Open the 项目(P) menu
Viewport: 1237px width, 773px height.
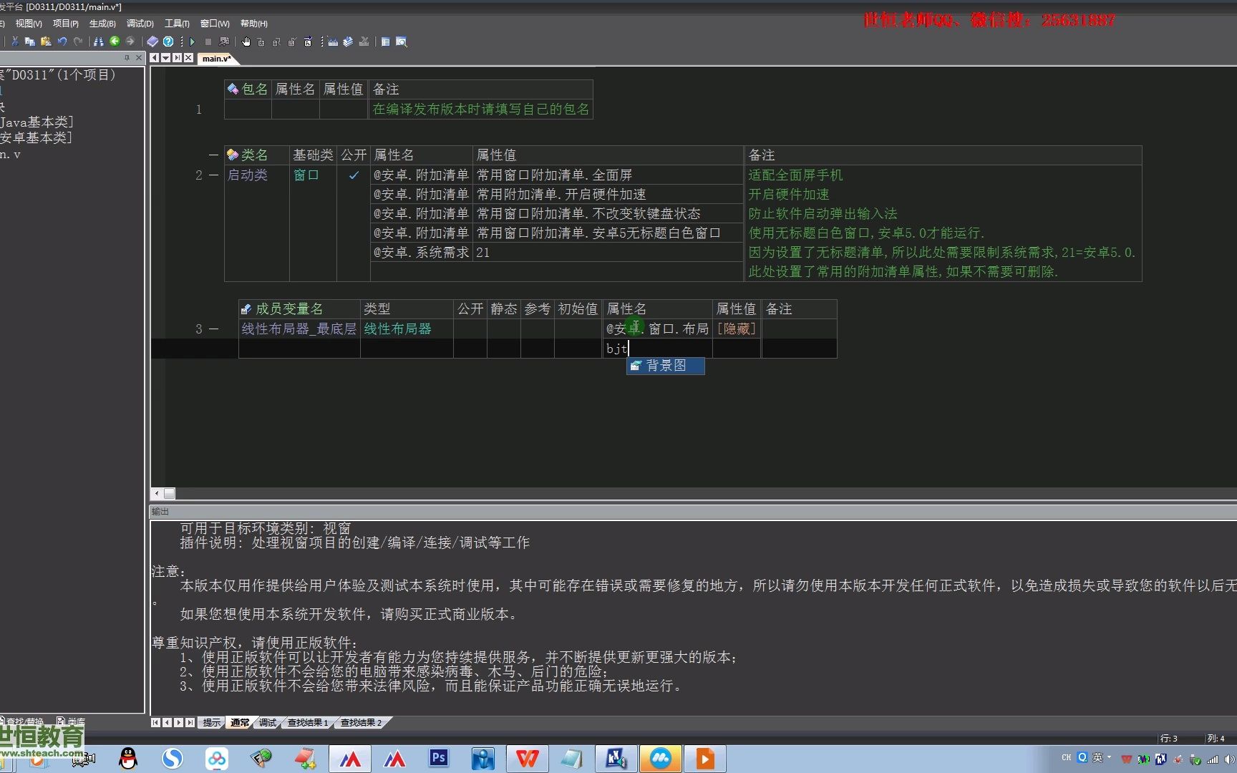coord(65,24)
